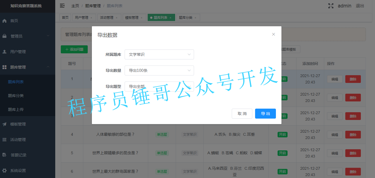Click the 取消 button in dialog

coord(242,114)
